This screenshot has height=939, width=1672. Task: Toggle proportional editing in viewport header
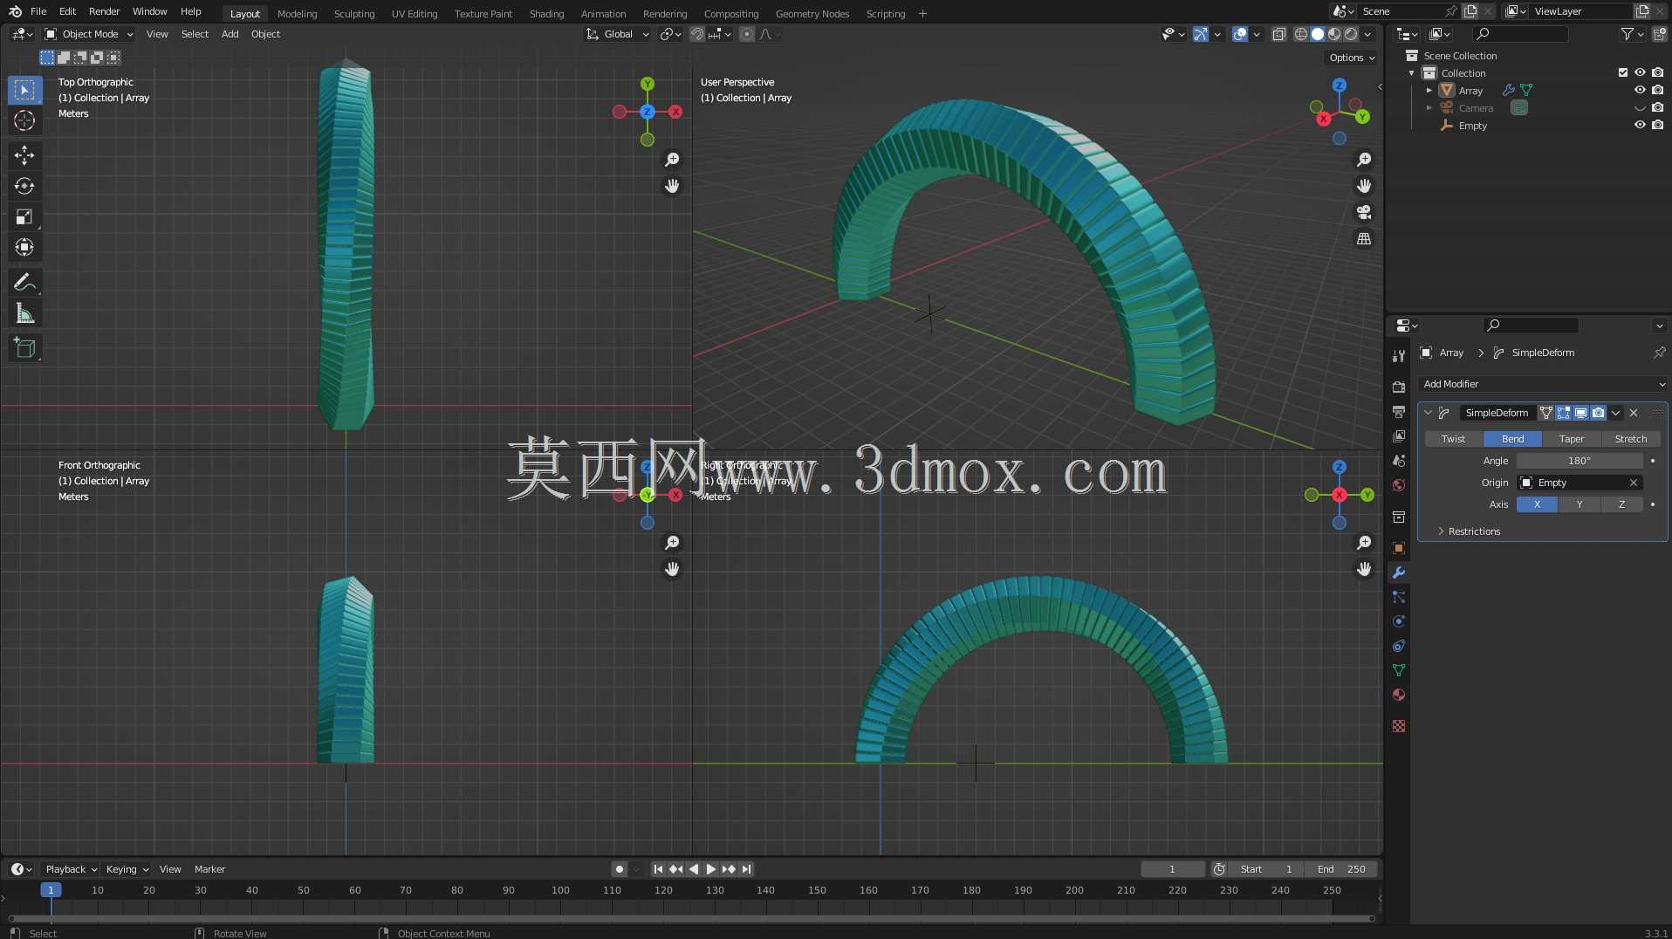pyautogui.click(x=747, y=34)
